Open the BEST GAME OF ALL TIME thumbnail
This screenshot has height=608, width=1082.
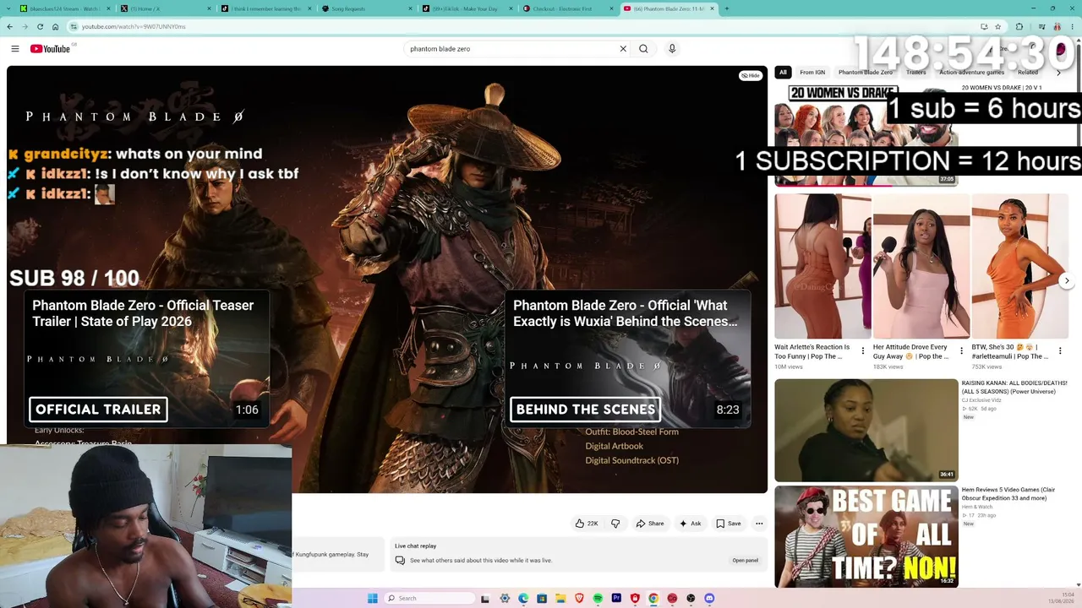click(866, 536)
